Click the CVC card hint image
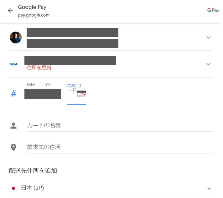This screenshot has height=198, width=223. pos(82,94)
